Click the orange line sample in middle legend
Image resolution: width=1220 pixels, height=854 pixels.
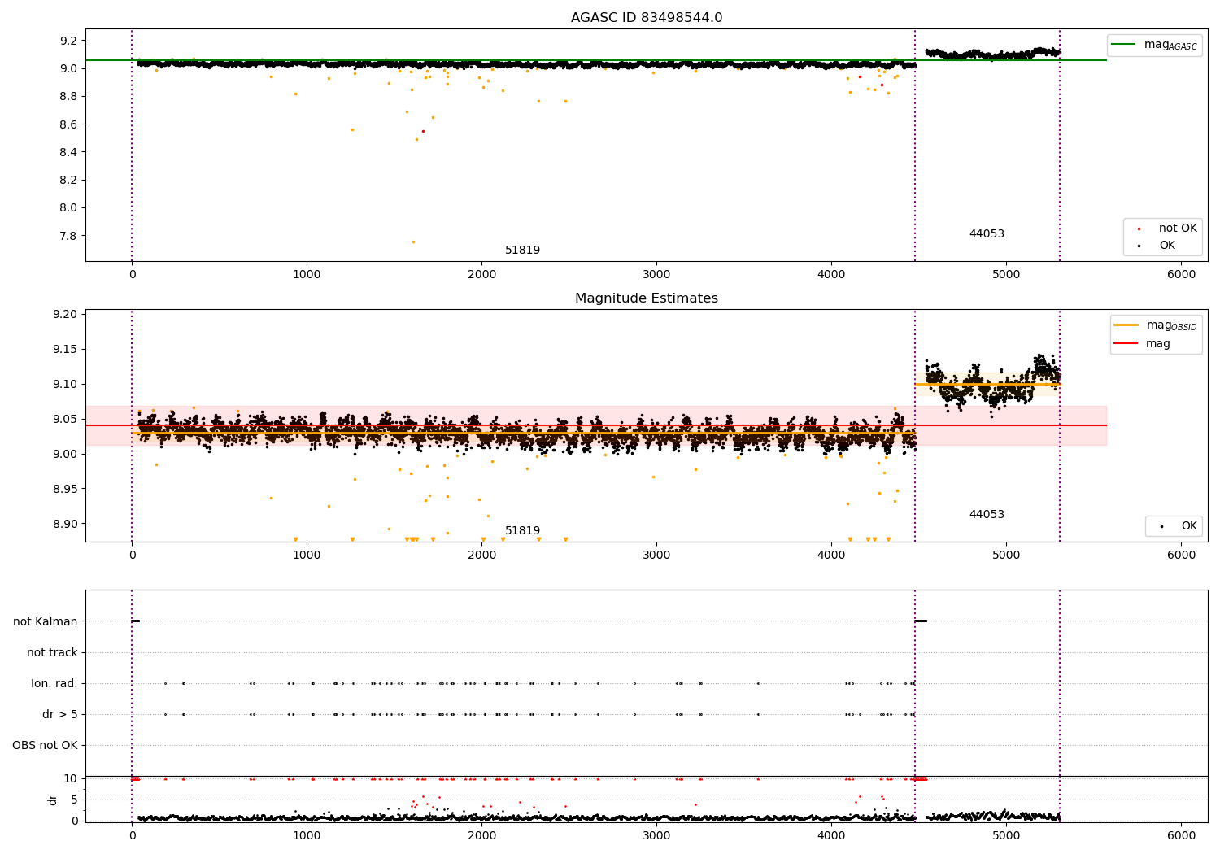coord(1126,325)
